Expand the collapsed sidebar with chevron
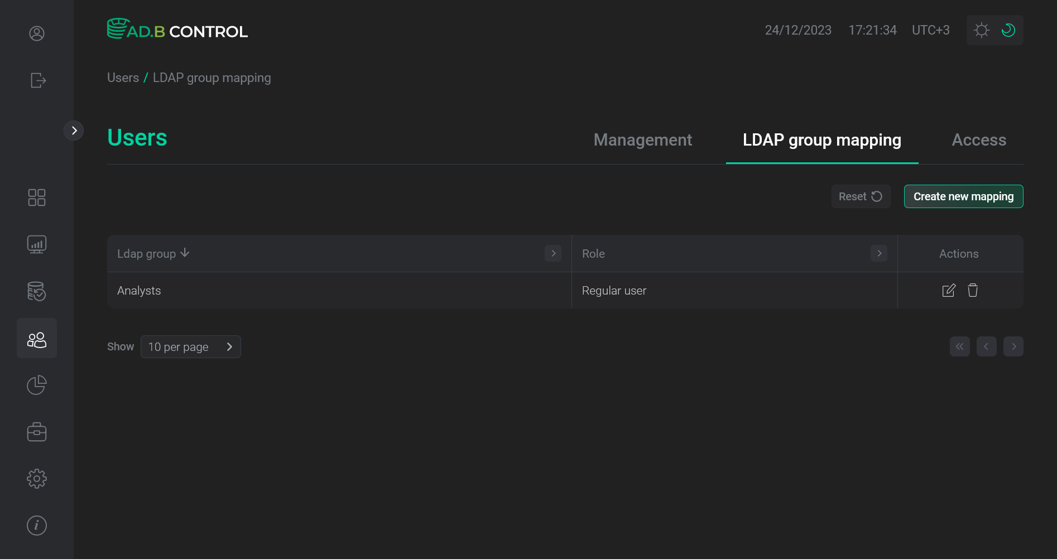The width and height of the screenshot is (1057, 559). (74, 130)
